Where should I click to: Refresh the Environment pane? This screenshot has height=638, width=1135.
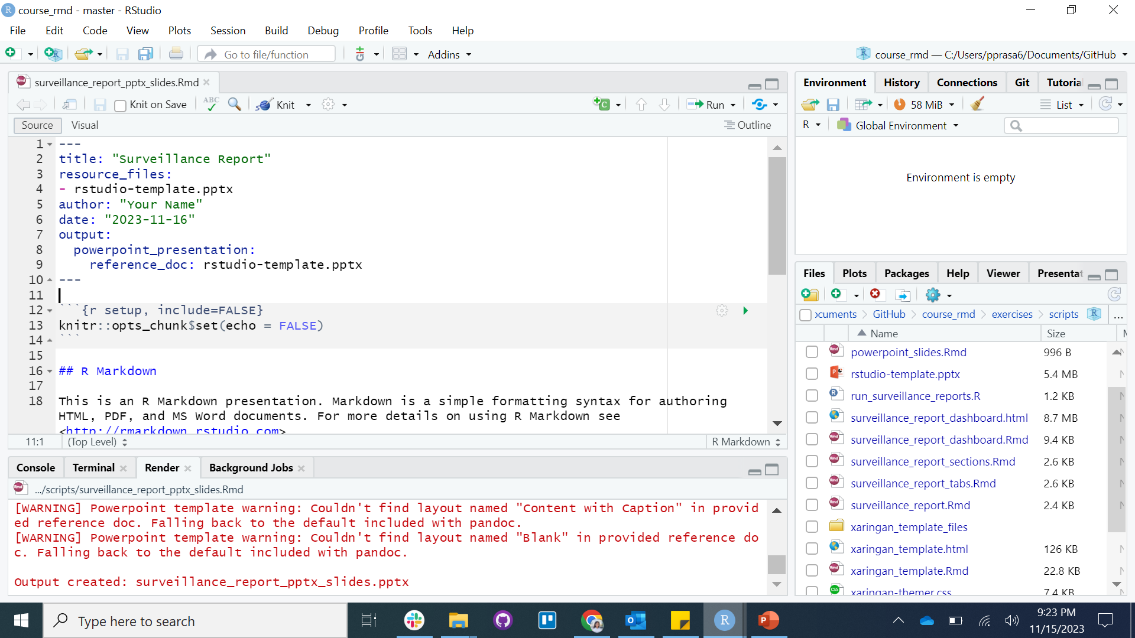tap(1105, 104)
